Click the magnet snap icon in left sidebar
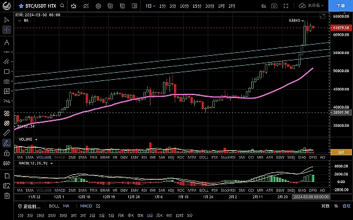353x220 pixels. [6, 163]
